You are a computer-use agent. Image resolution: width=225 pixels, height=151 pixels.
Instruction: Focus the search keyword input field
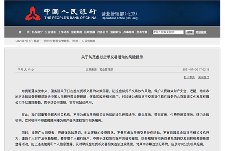coord(168,32)
